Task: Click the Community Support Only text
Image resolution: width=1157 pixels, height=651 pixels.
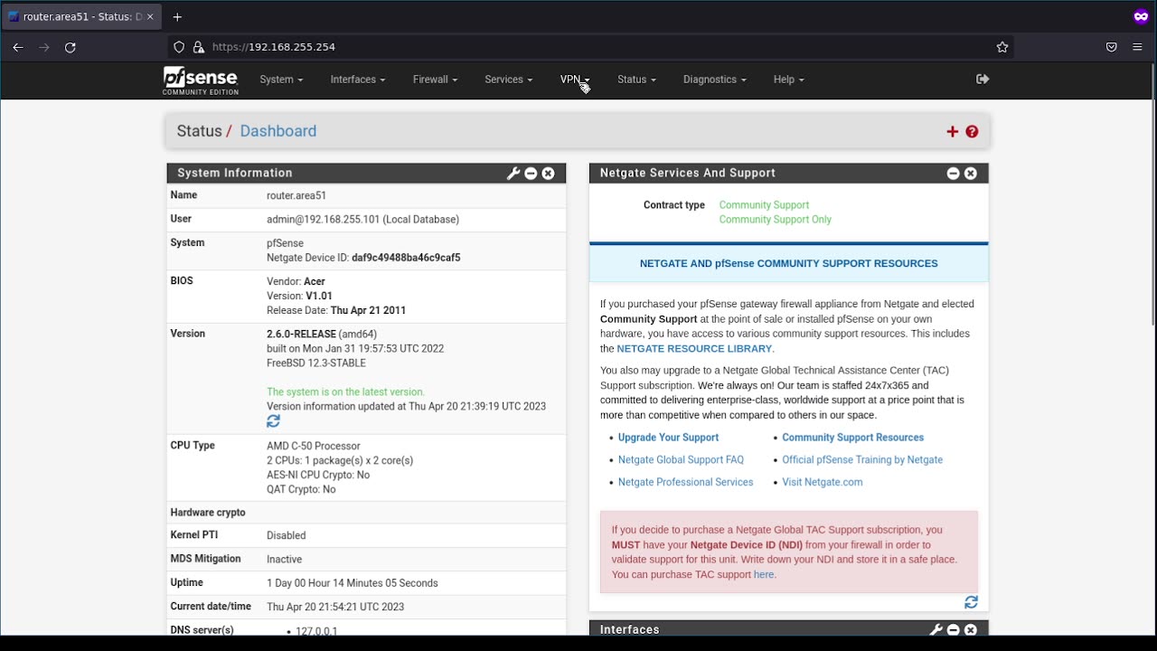Action: click(776, 220)
